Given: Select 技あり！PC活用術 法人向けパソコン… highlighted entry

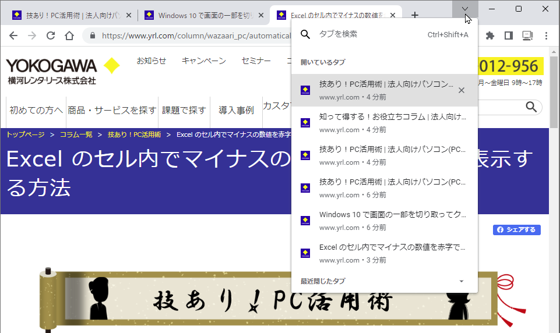Looking at the screenshot, I should click(384, 90).
